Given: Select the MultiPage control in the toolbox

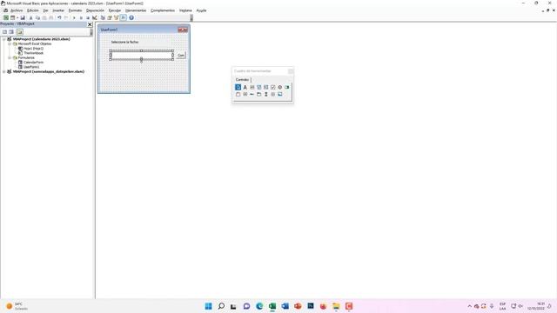Looking at the screenshot, I should (x=259, y=94).
